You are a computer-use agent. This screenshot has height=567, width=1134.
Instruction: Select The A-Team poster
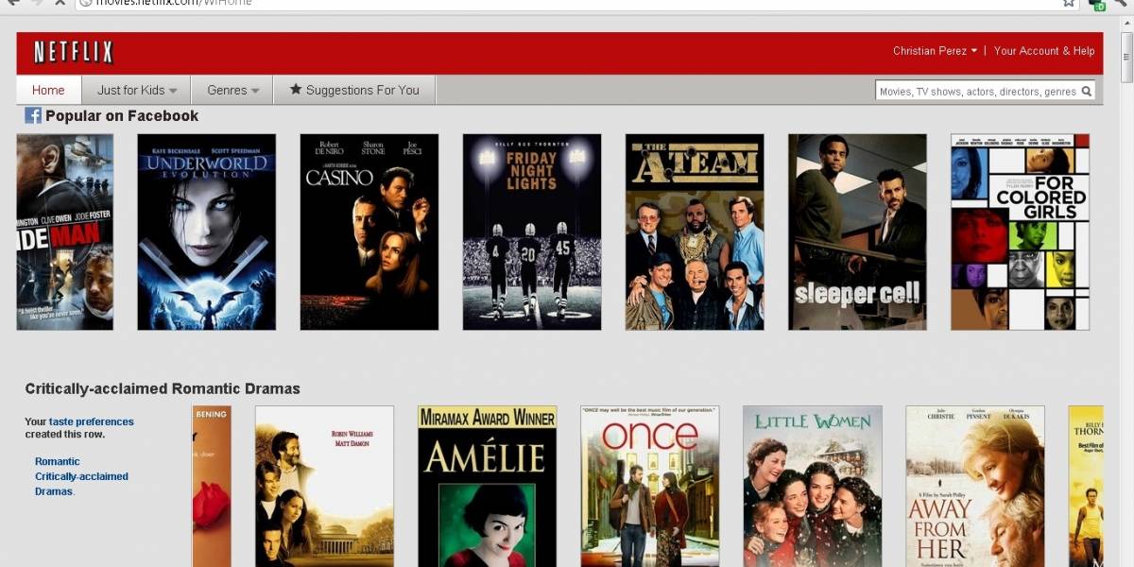click(695, 232)
